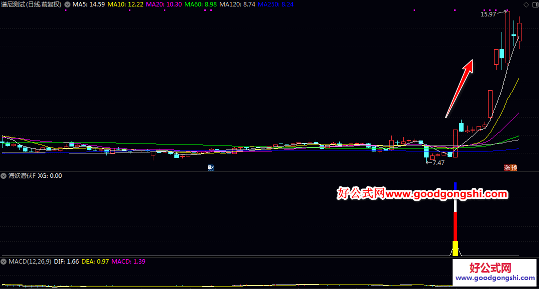The width and height of the screenshot is (539, 289).
Task: Click the red 涨 marker at bottom
Action: (507, 167)
